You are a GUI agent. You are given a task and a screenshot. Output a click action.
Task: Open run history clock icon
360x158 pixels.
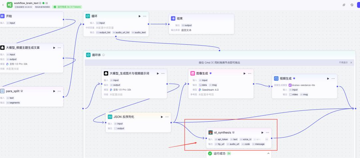click(x=352, y=5)
